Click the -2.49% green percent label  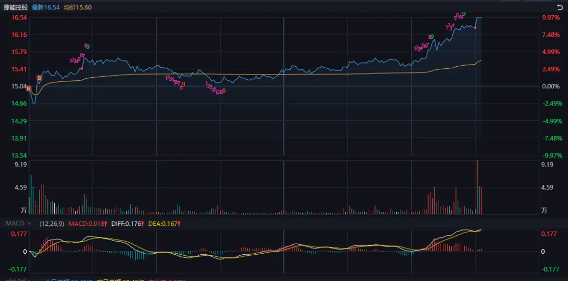pyautogui.click(x=552, y=103)
